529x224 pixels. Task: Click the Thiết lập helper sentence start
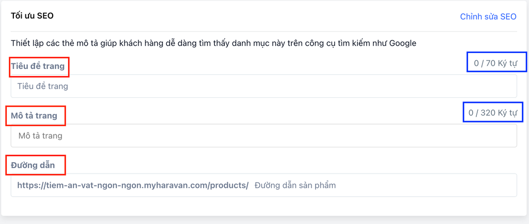point(23,43)
